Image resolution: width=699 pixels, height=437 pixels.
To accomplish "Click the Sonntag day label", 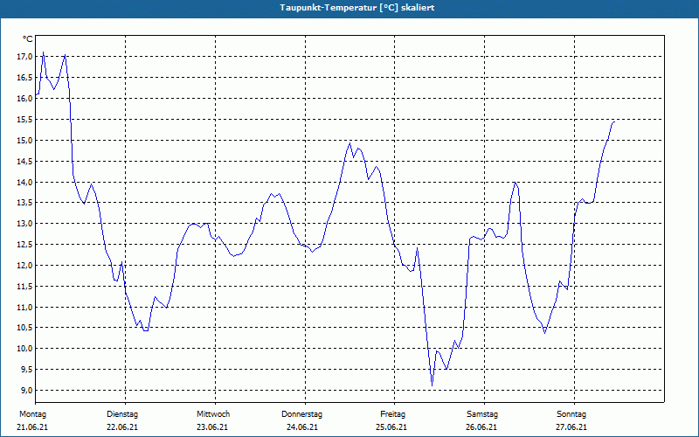I will click(571, 414).
